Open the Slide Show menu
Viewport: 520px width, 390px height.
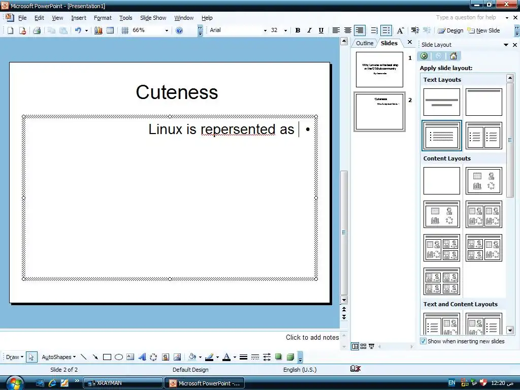coord(153,18)
